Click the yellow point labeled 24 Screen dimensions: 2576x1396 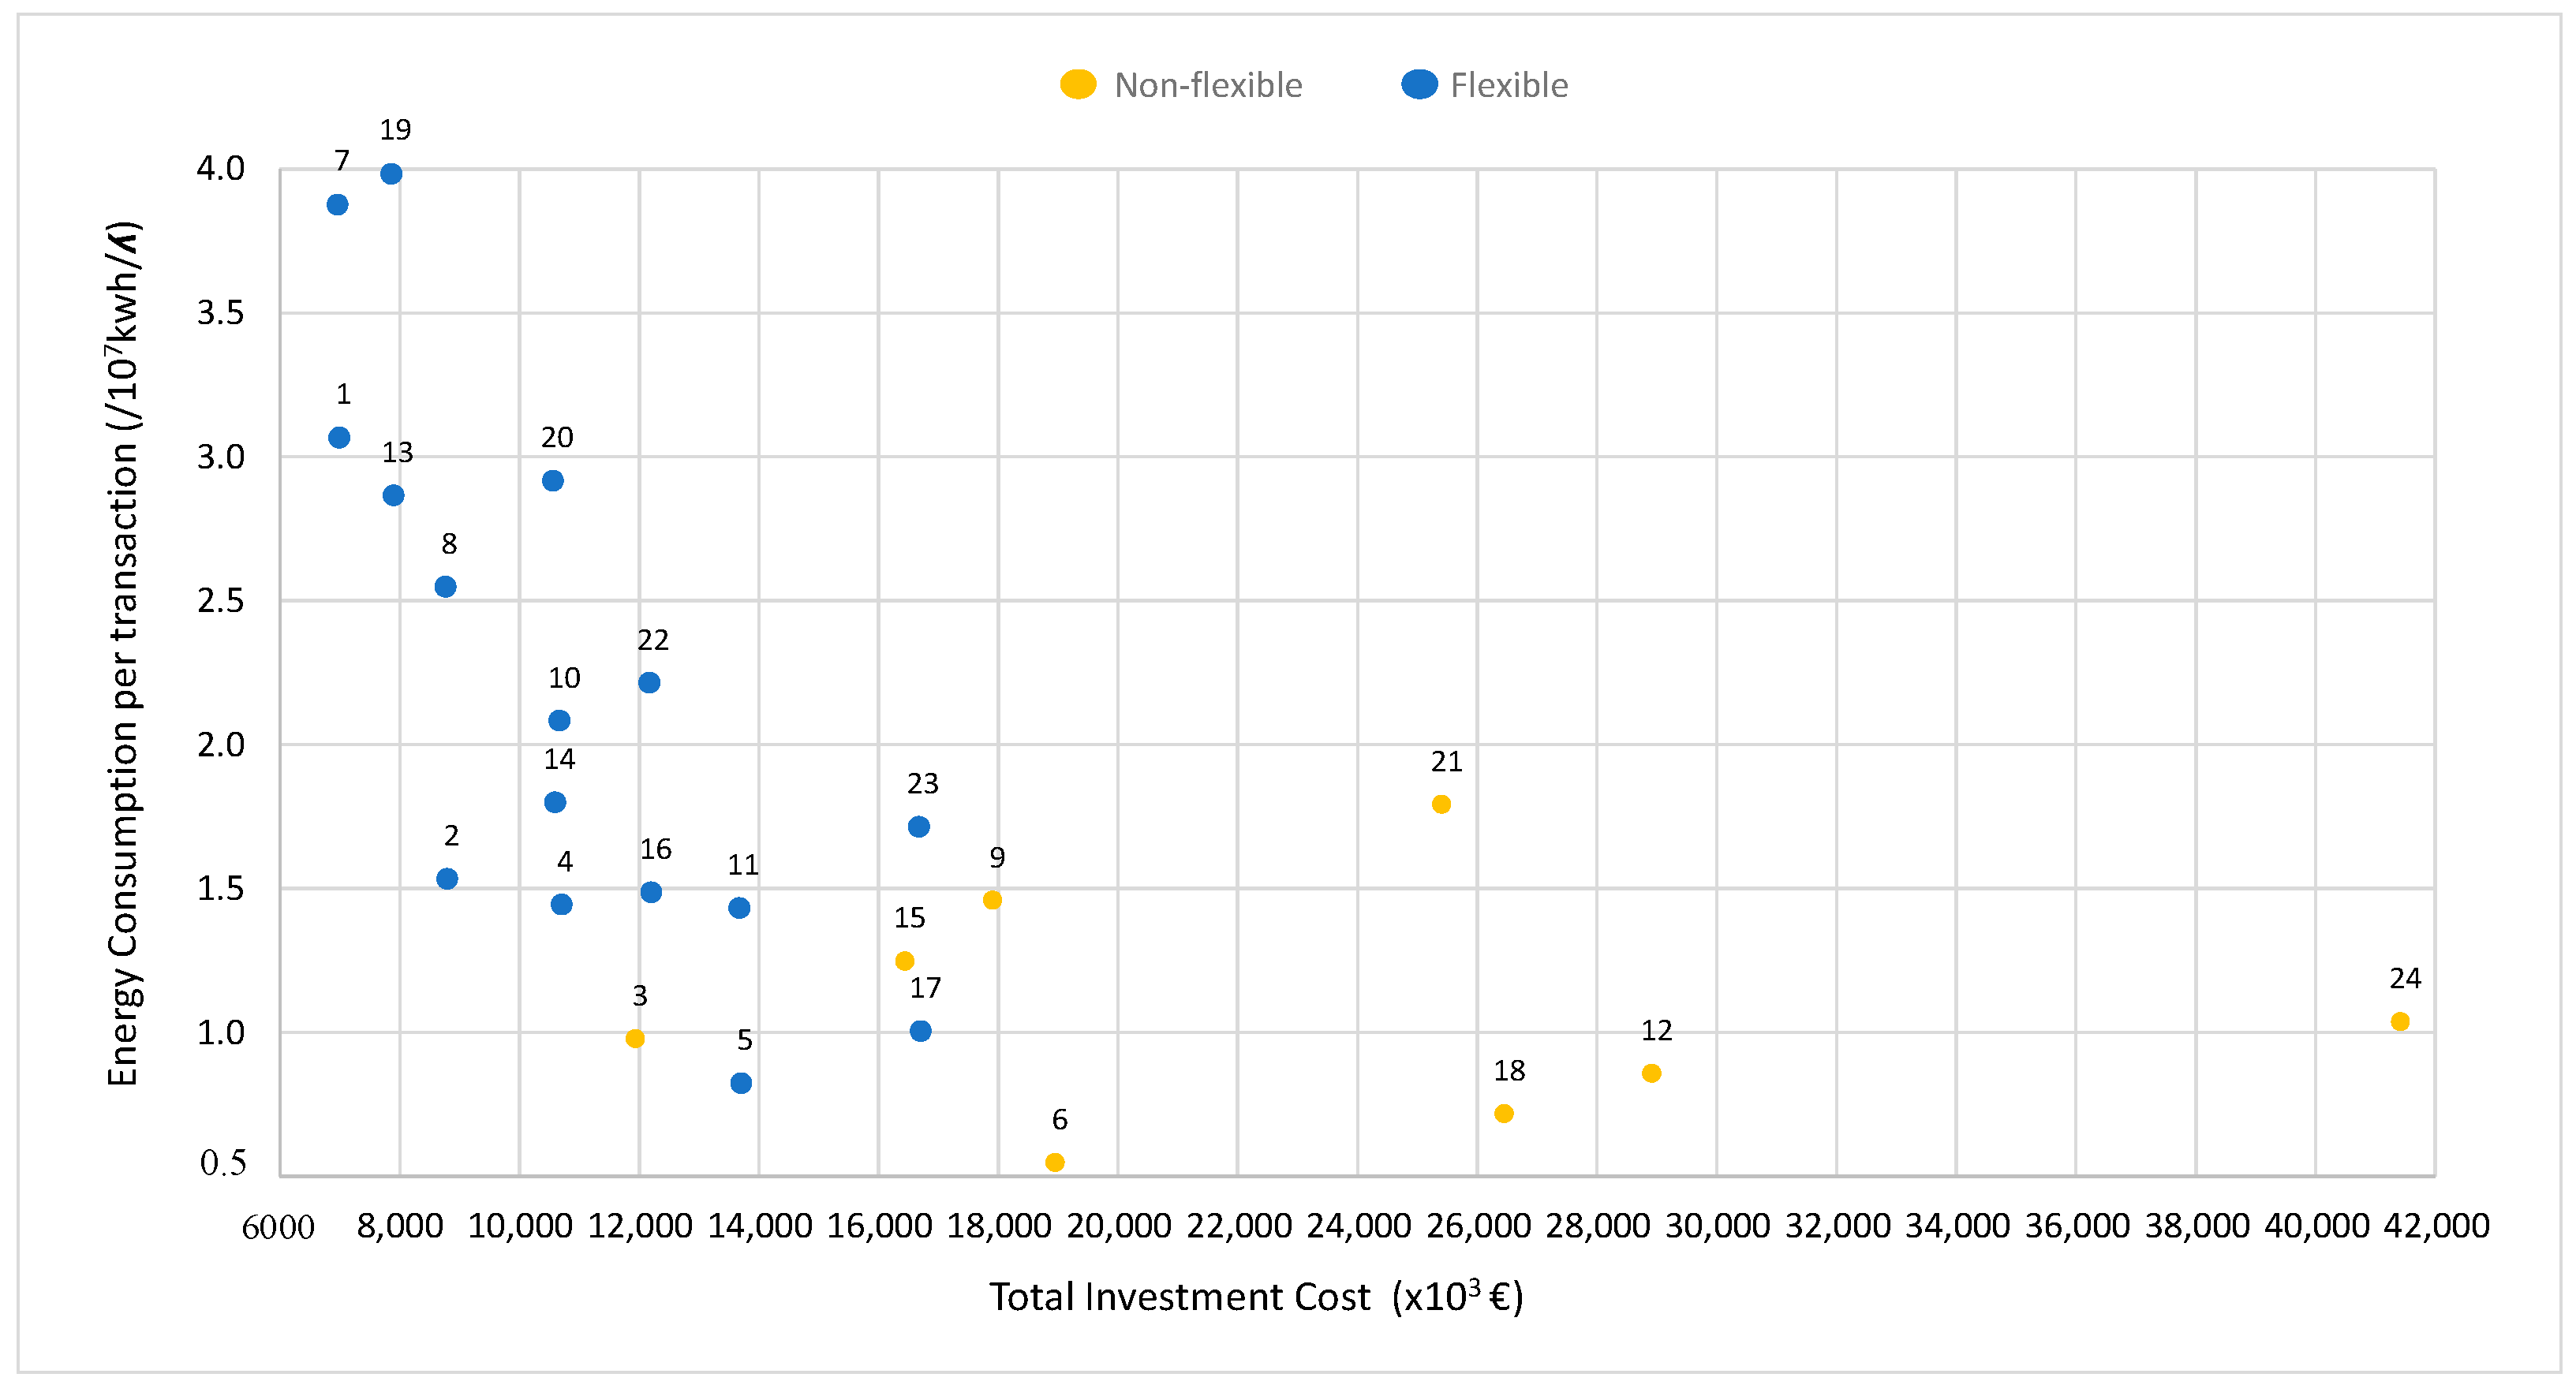2400,1021
